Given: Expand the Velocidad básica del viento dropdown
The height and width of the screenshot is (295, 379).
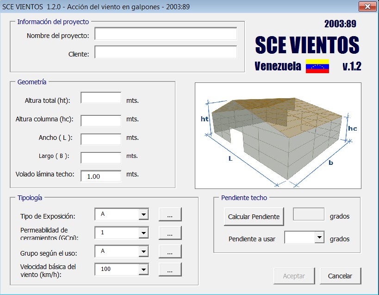Looking at the screenshot, I should [143, 269].
